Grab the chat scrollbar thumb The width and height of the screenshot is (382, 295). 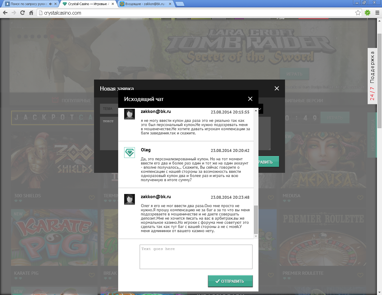coord(256,220)
